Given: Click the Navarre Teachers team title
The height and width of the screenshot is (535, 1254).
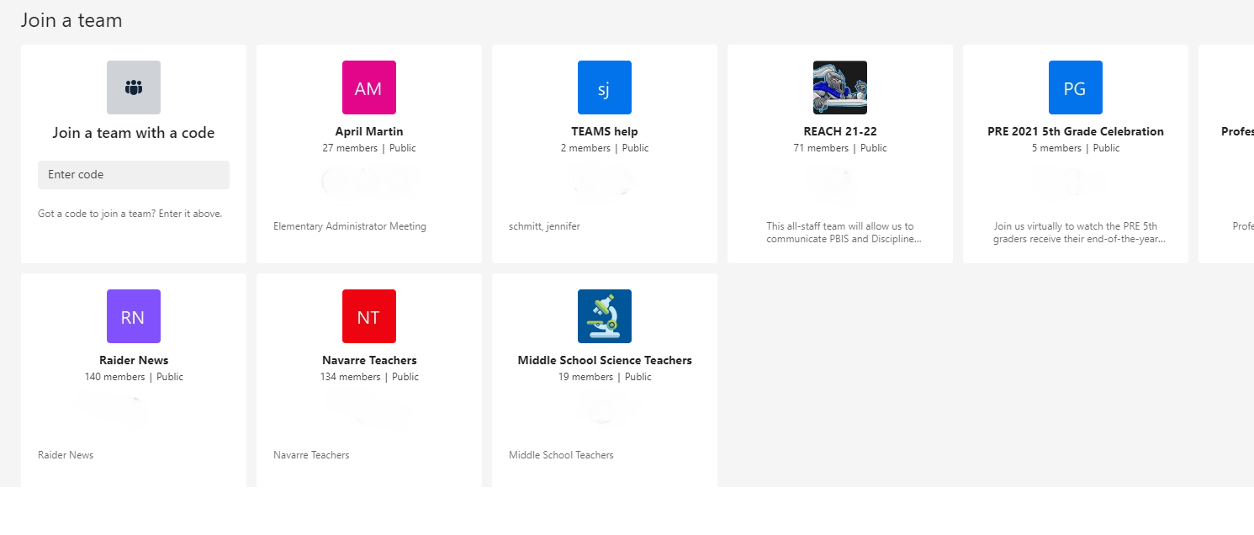Looking at the screenshot, I should [x=369, y=360].
